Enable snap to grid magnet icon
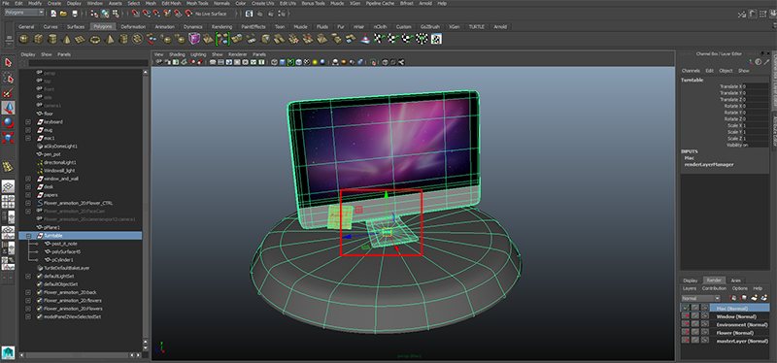This screenshot has height=363, width=777. click(x=135, y=14)
